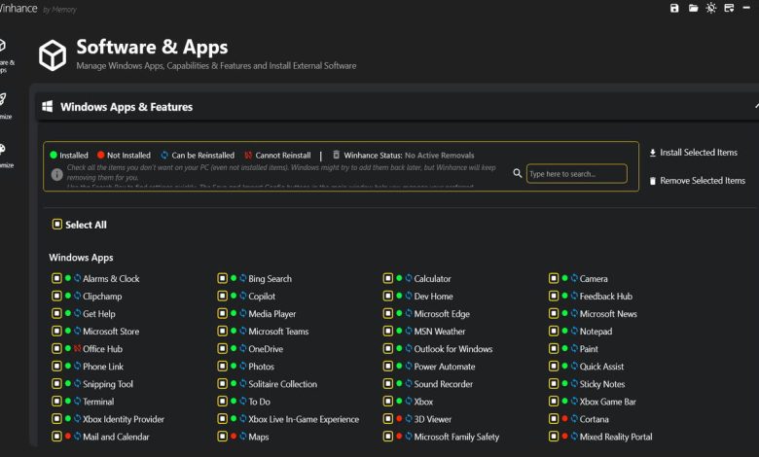This screenshot has height=457, width=759.
Task: Click the Save Config icon in title bar
Action: (674, 8)
